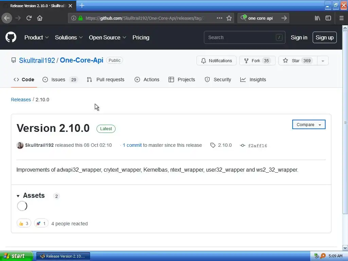Open a new browser tab with plus

(x=82, y=5)
